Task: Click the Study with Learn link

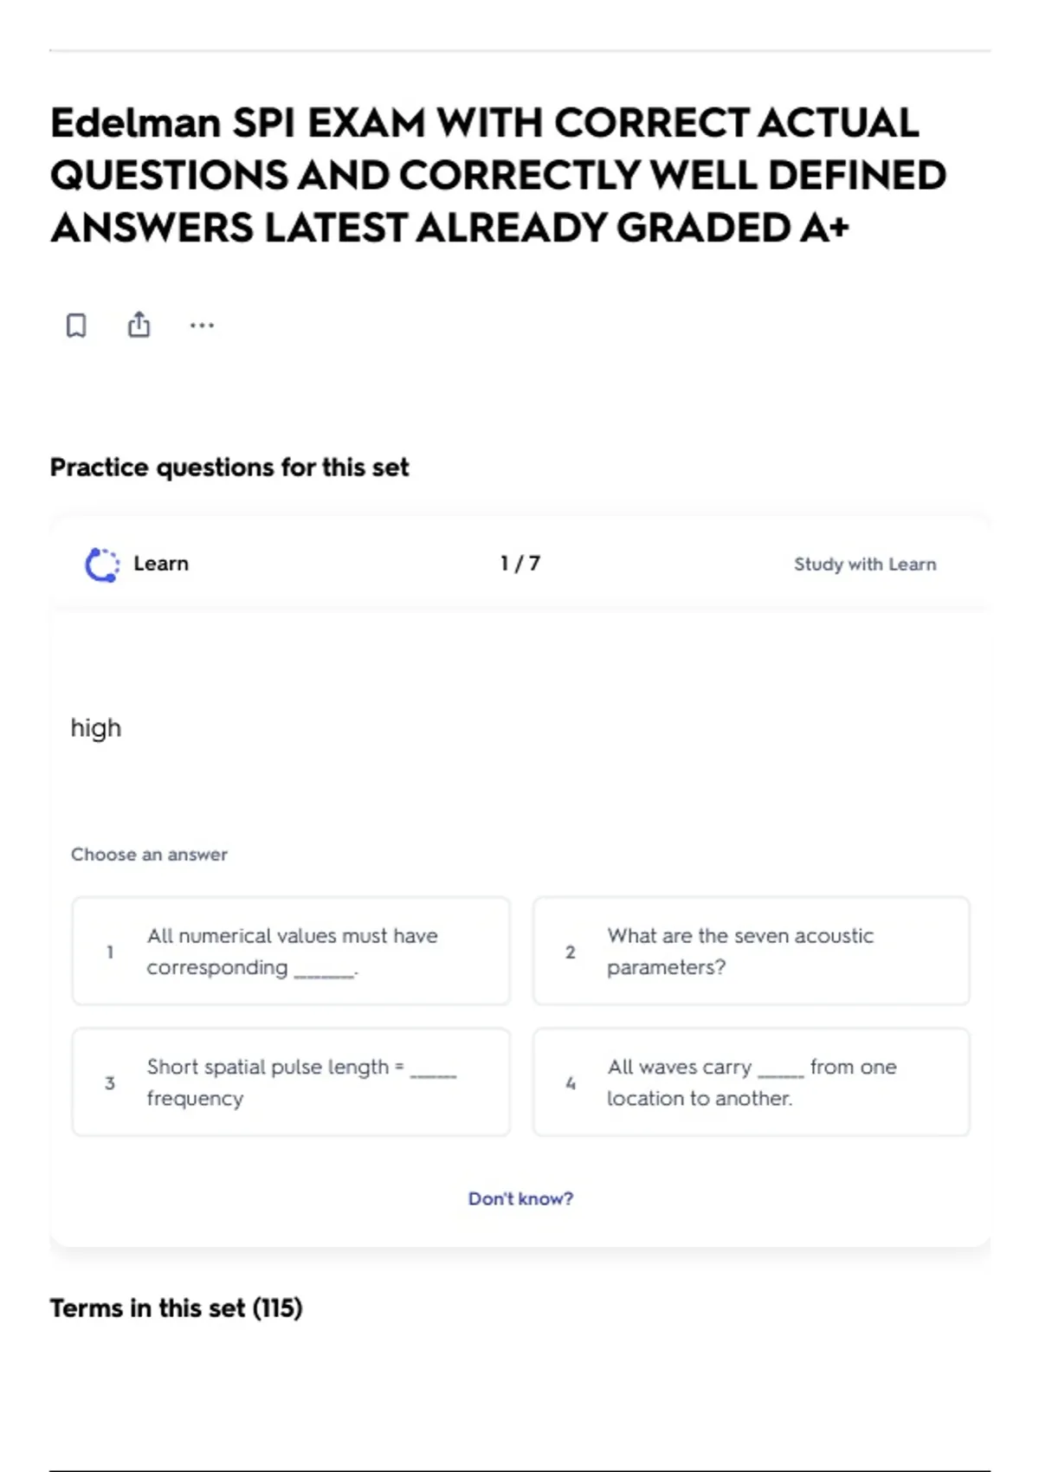Action: tap(865, 565)
